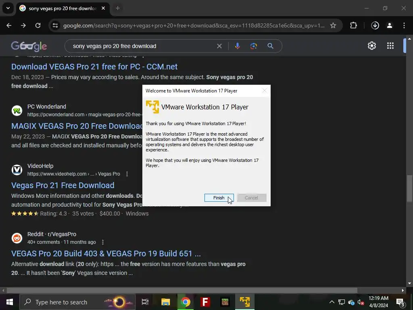Start voice search with microphone icon

[x=237, y=46]
